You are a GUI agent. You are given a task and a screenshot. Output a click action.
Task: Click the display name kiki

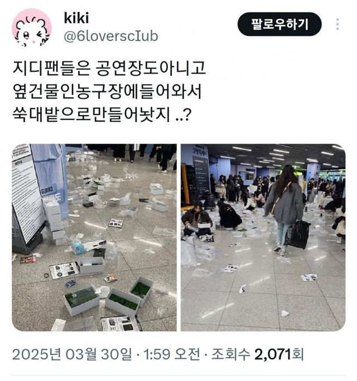pos(76,18)
